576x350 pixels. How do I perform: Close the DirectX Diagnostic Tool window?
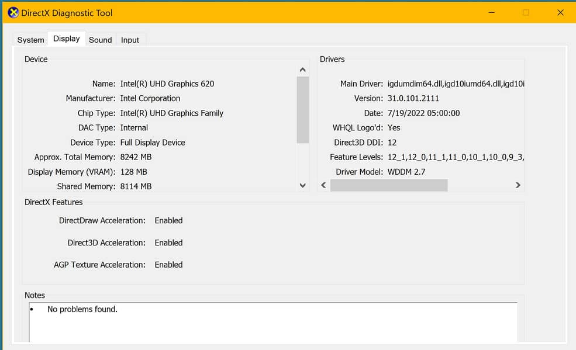560,12
